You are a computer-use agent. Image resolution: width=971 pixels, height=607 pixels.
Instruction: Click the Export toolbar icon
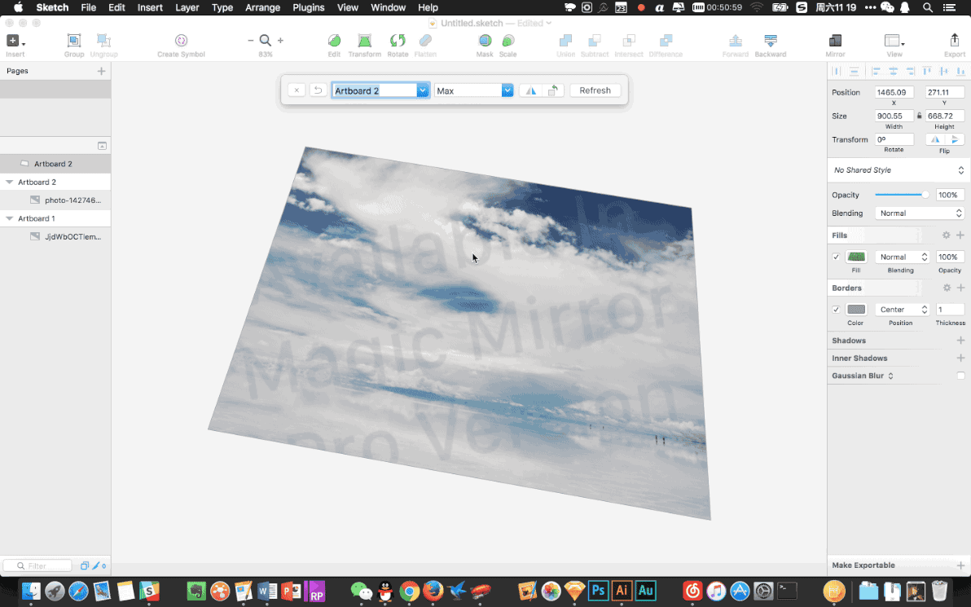click(954, 41)
